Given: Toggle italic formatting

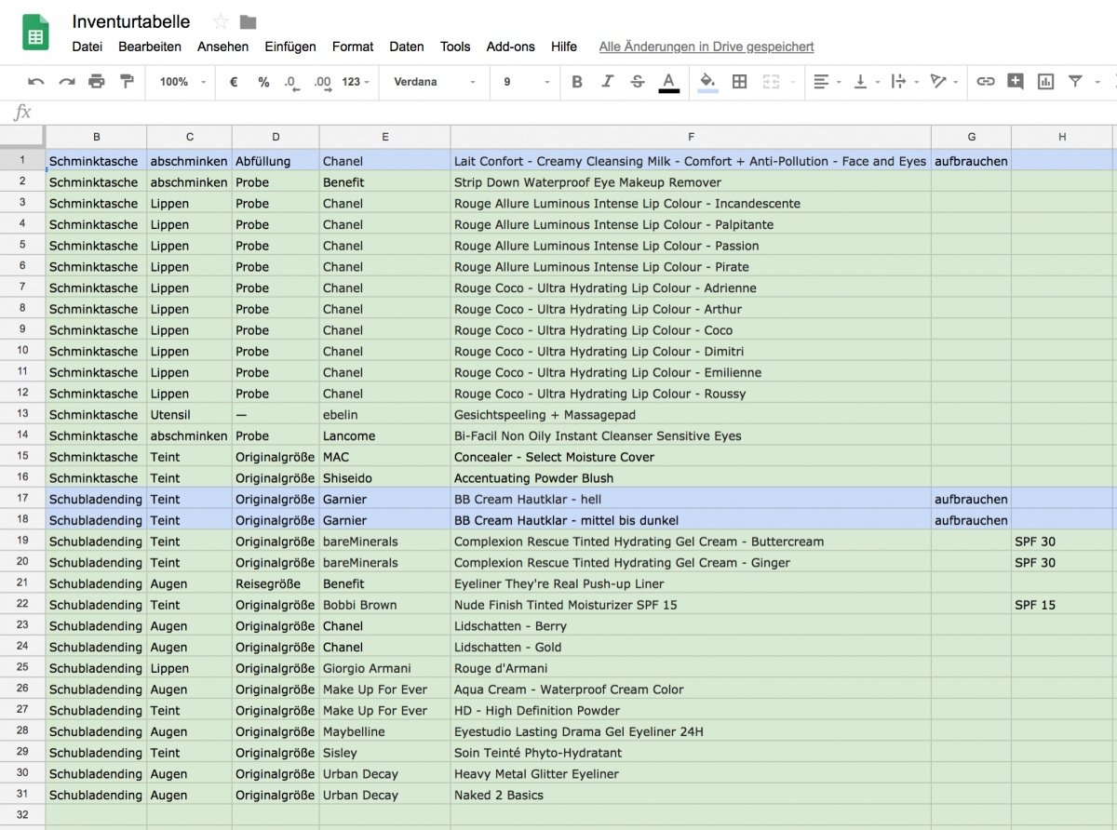Looking at the screenshot, I should (607, 82).
